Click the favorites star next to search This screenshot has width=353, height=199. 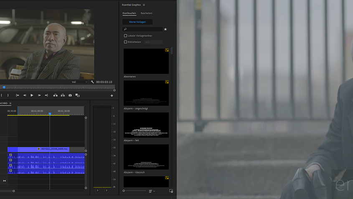[165, 29]
